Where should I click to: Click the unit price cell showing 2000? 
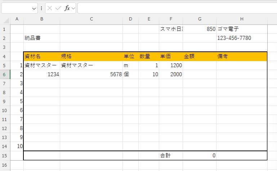pos(171,74)
